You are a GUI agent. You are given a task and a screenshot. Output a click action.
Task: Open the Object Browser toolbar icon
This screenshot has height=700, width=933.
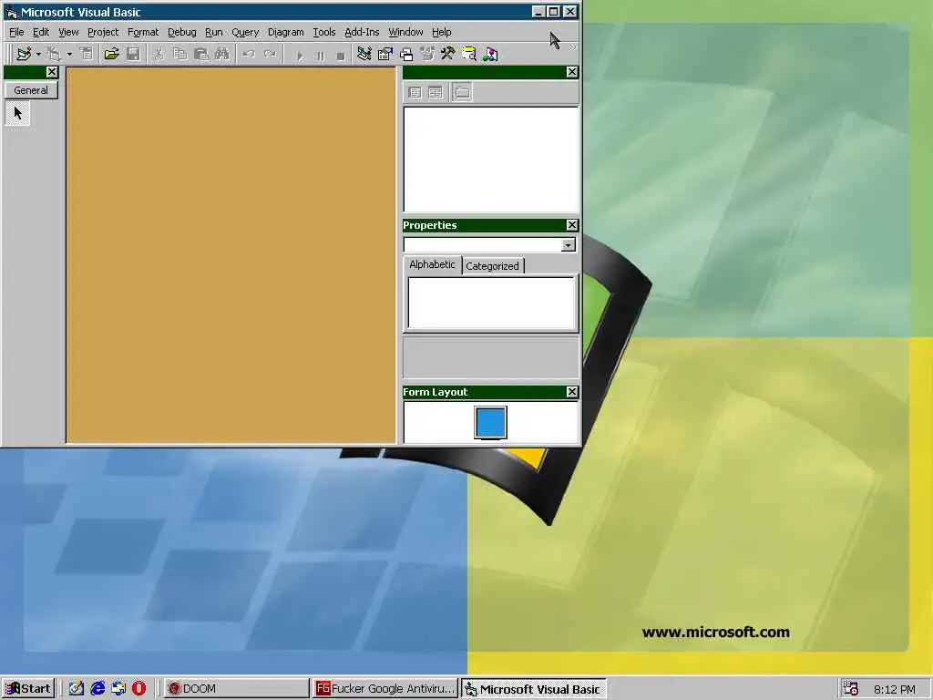427,54
